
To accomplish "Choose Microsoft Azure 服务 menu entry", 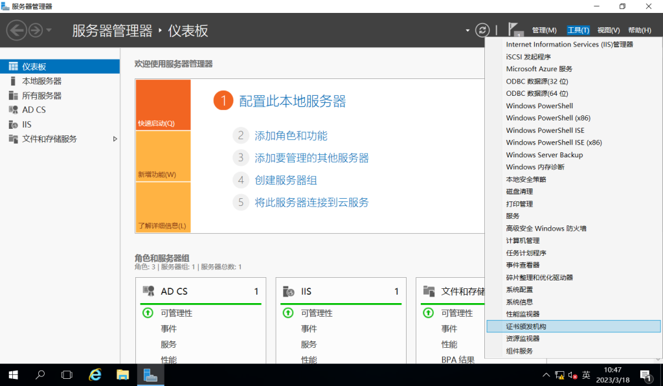I will pyautogui.click(x=574, y=69).
